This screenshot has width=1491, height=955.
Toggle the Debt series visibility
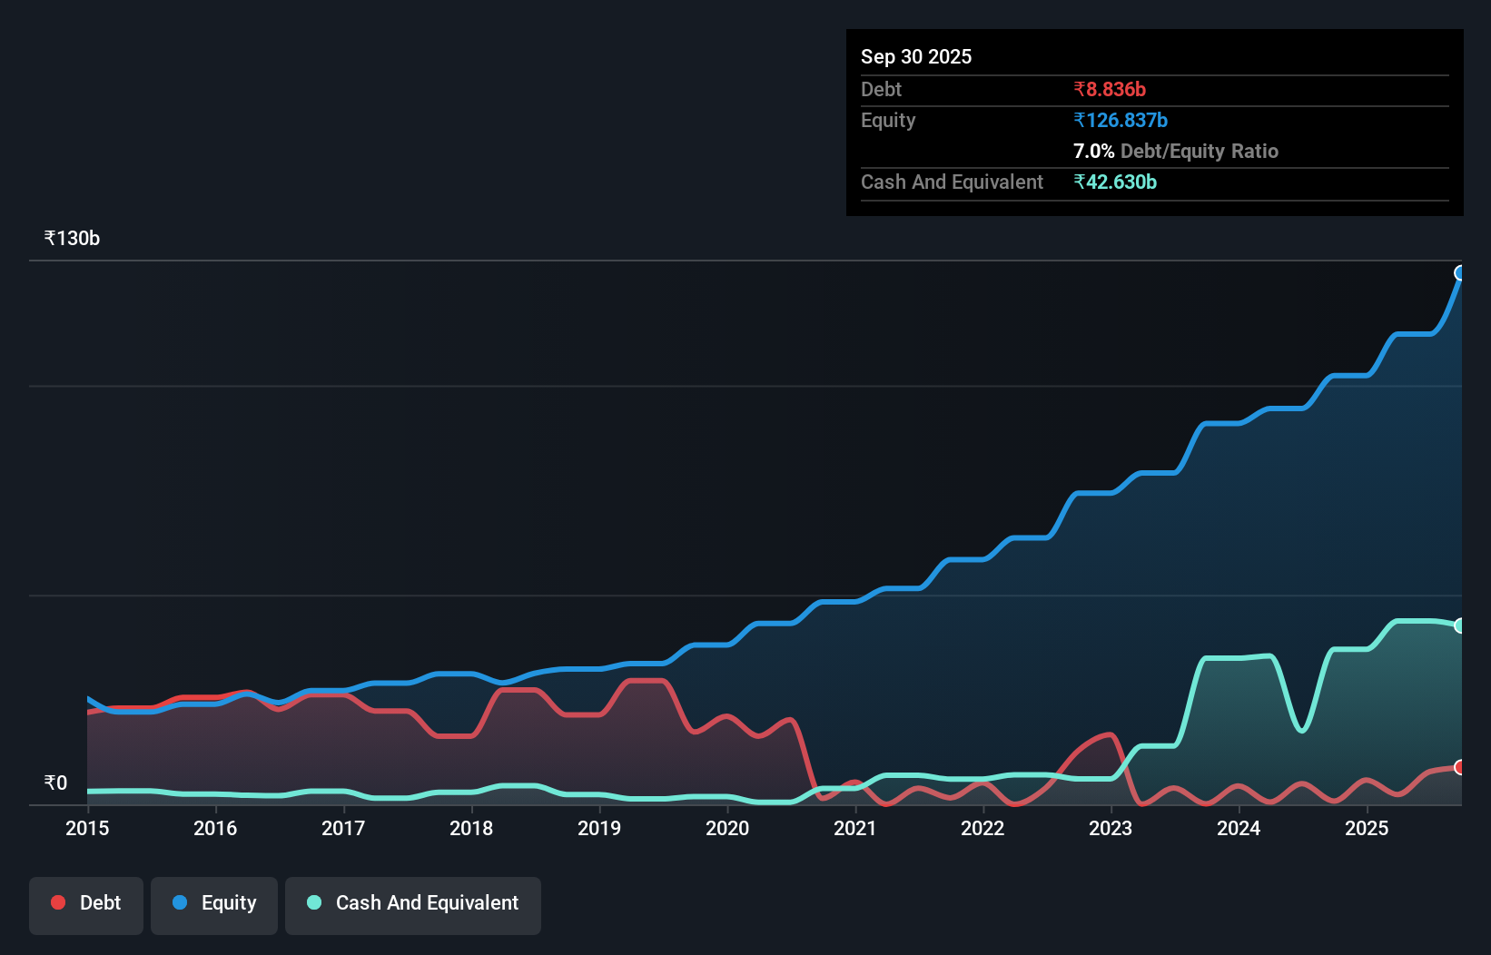[86, 903]
